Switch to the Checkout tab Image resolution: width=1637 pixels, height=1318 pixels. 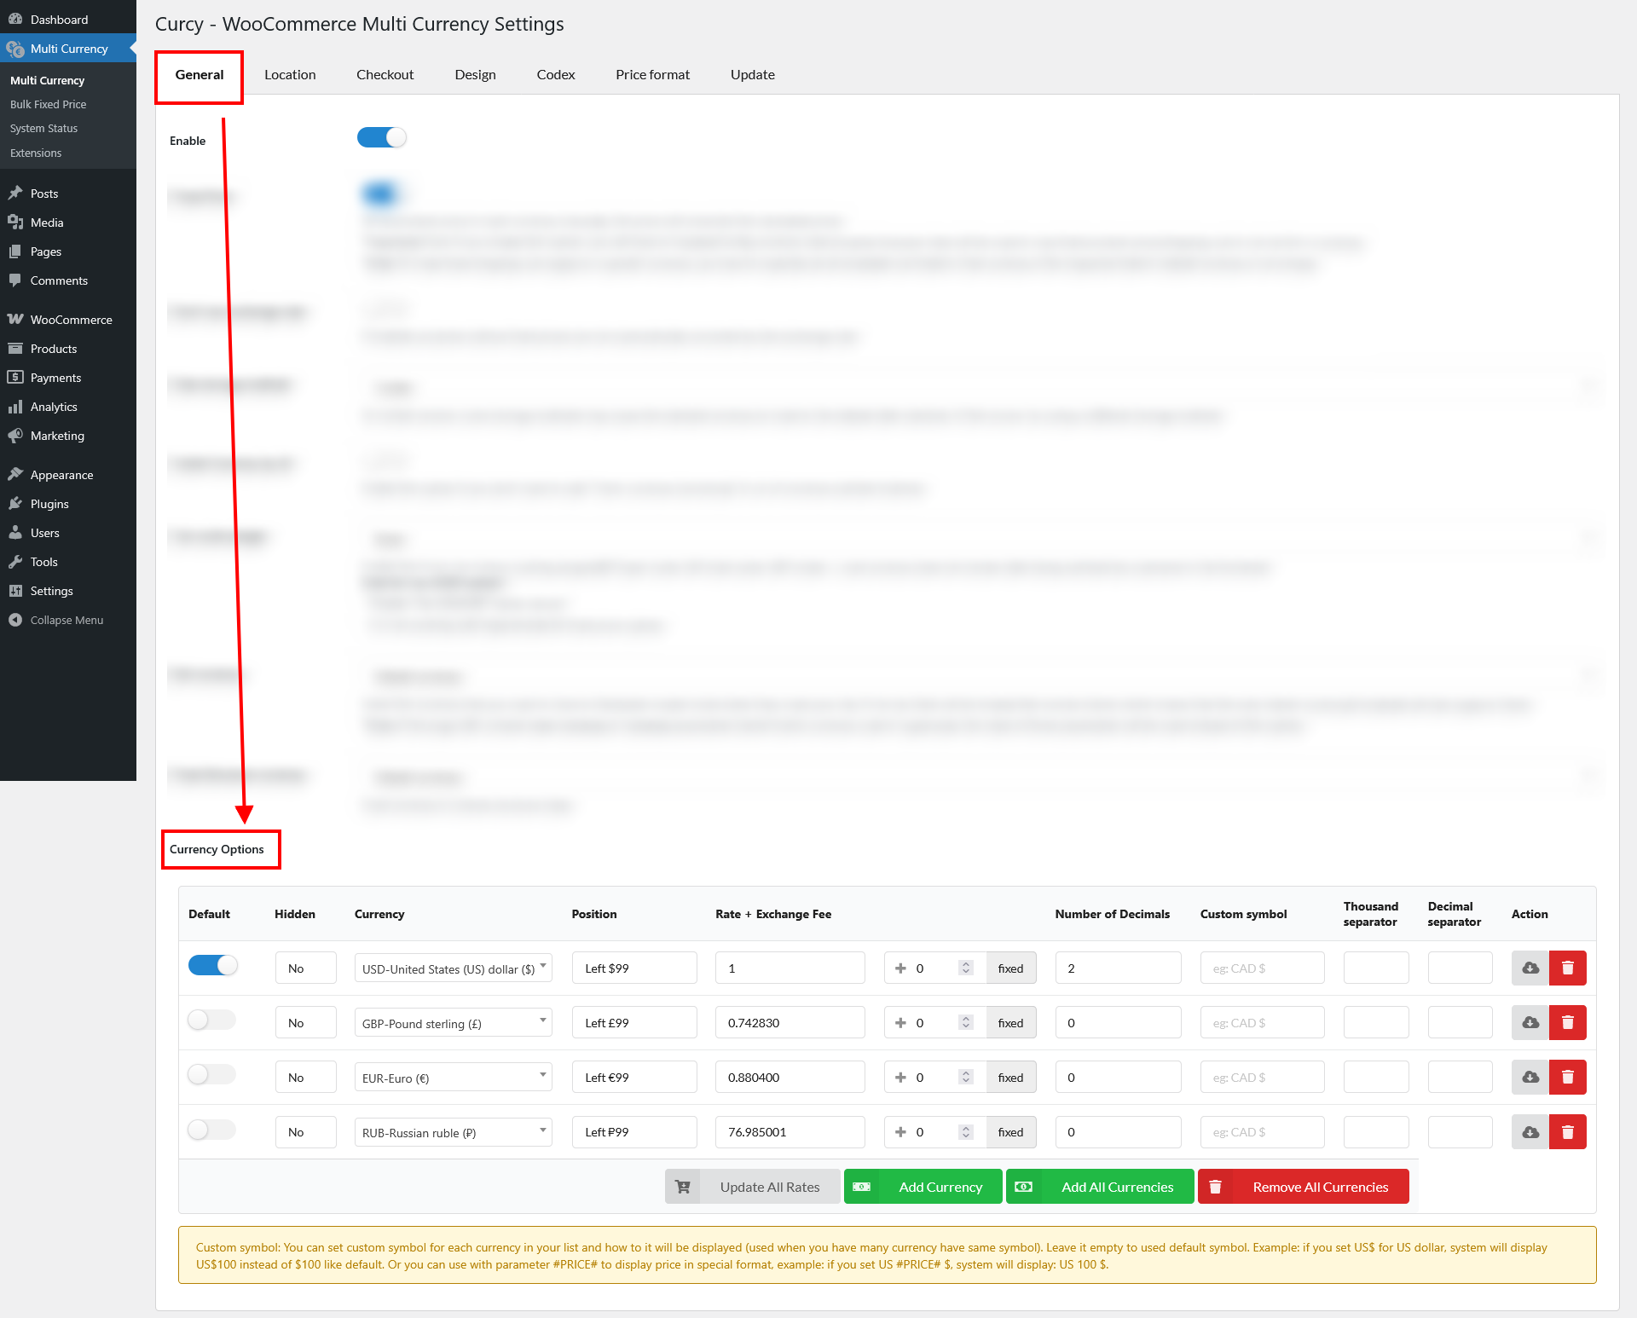(x=385, y=75)
